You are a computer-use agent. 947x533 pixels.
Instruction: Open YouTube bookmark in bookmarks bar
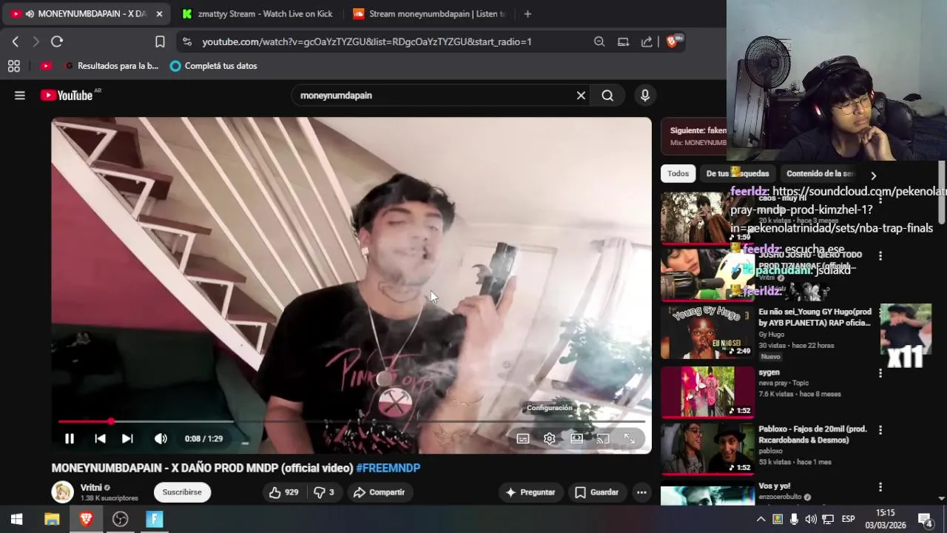click(x=46, y=66)
